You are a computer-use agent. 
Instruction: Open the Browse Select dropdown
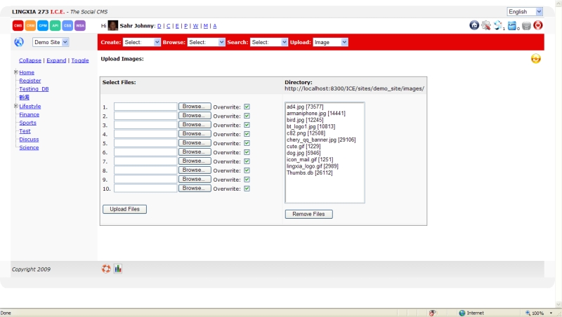tap(206, 42)
